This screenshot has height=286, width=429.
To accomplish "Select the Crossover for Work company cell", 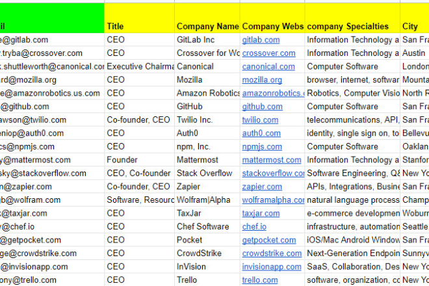I will 207,53.
